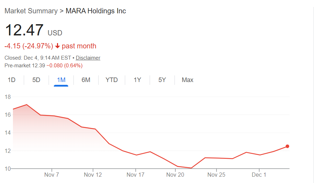The width and height of the screenshot is (314, 183).
Task: Click the active 1M tab
Action: (61, 80)
